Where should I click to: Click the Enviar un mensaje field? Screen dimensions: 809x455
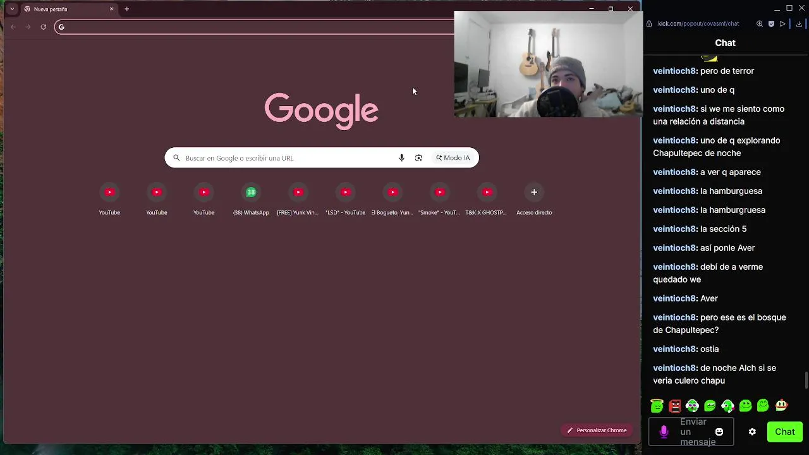691,432
